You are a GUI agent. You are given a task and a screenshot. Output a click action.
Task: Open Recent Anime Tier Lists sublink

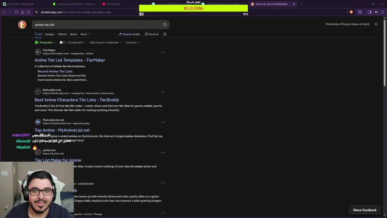pyautogui.click(x=55, y=71)
